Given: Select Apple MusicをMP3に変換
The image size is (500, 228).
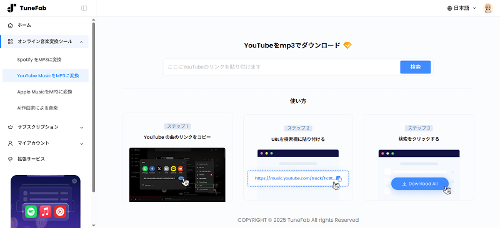Looking at the screenshot, I should [45, 92].
